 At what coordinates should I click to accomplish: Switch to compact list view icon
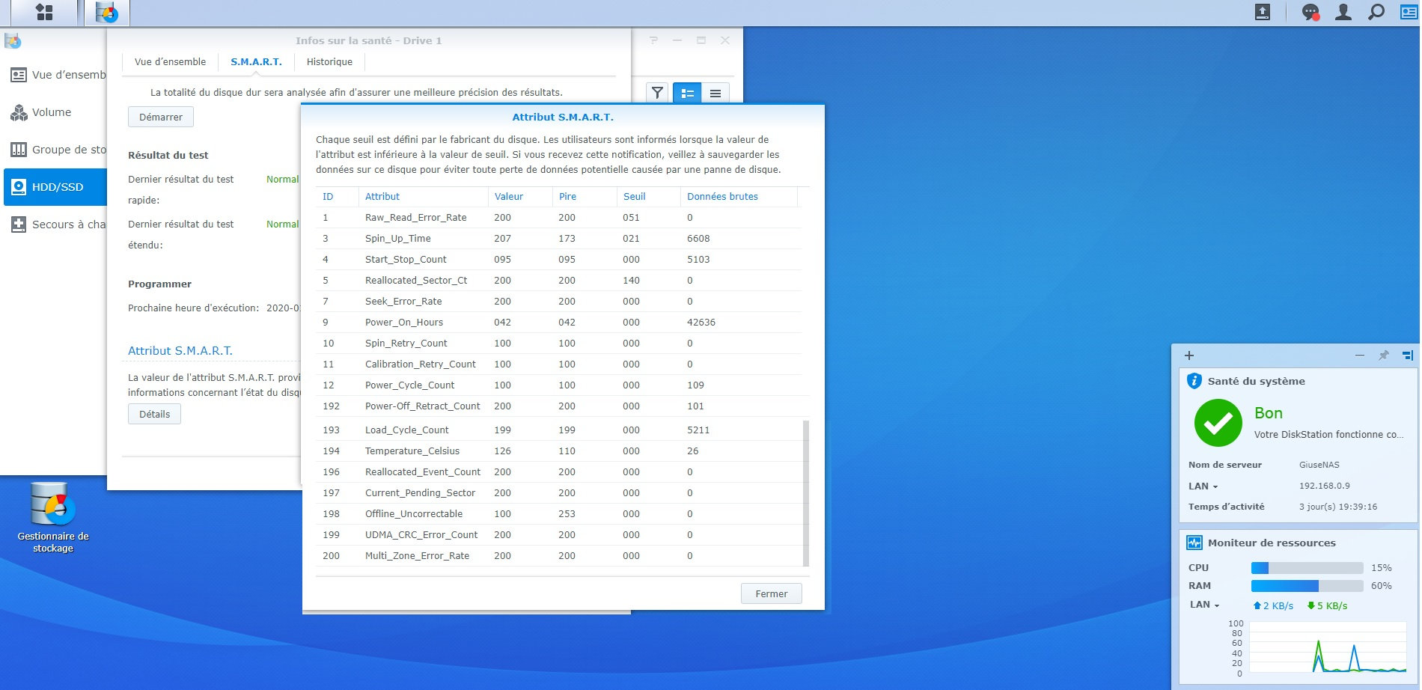(x=715, y=93)
